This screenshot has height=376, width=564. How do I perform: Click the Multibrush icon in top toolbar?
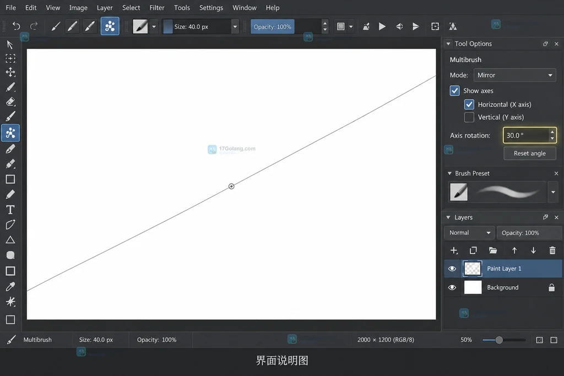[110, 26]
